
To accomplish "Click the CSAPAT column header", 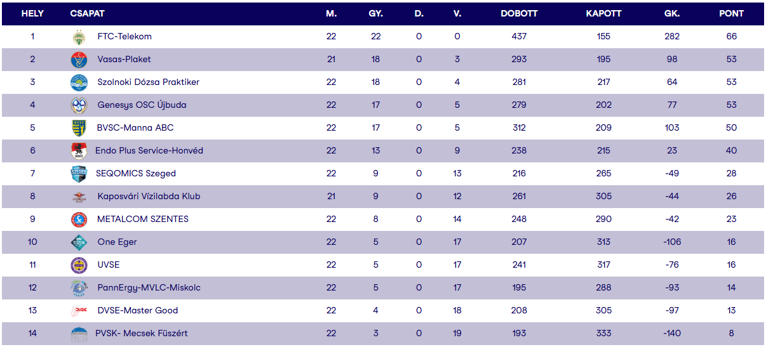I will tap(88, 13).
